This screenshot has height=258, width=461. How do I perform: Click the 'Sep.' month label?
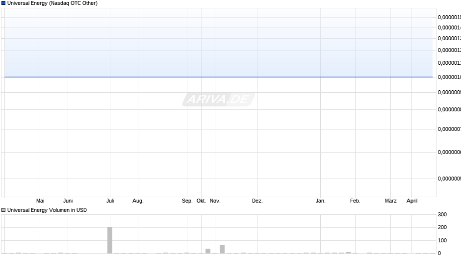pos(187,201)
